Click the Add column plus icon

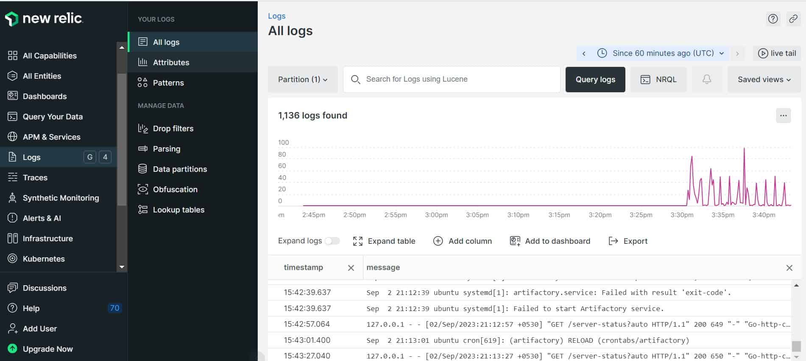tap(438, 241)
